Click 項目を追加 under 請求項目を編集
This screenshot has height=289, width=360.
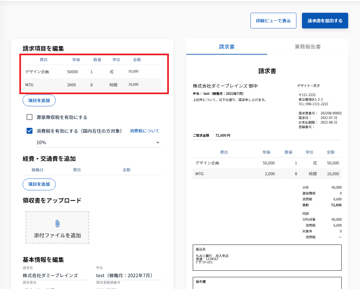click(39, 100)
